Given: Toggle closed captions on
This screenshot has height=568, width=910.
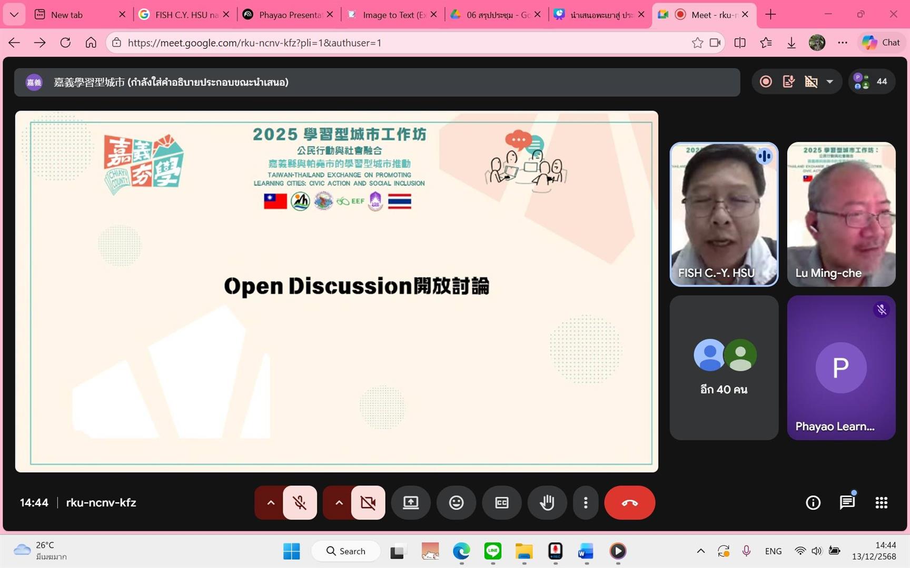Looking at the screenshot, I should 502,503.
